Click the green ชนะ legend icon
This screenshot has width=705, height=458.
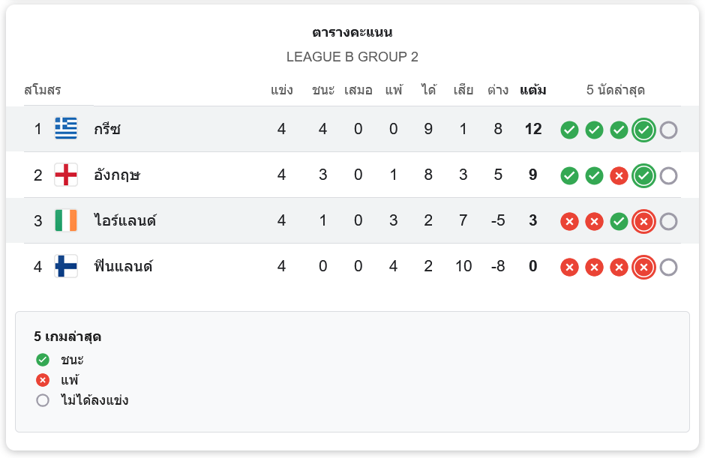[x=43, y=360]
